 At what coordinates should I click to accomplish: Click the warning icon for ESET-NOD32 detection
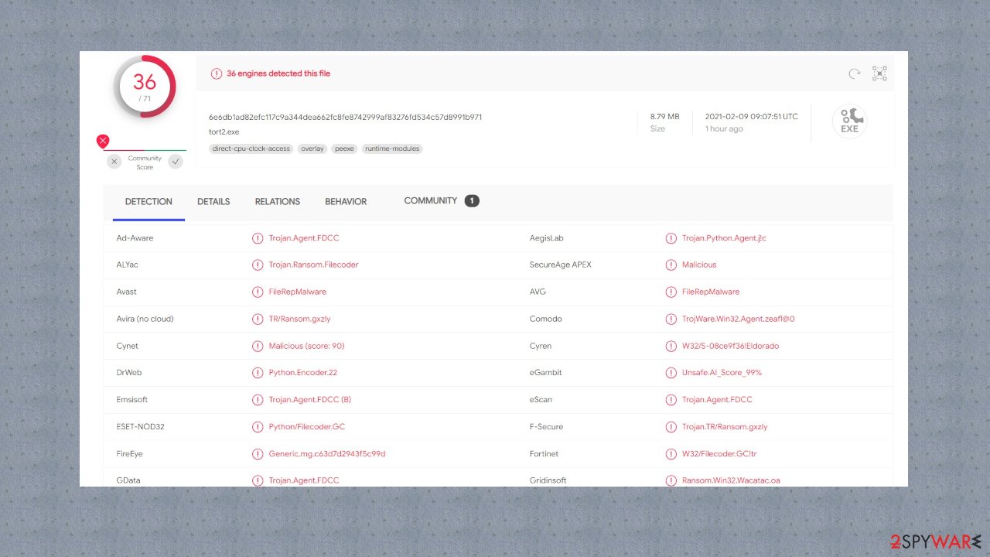point(258,427)
